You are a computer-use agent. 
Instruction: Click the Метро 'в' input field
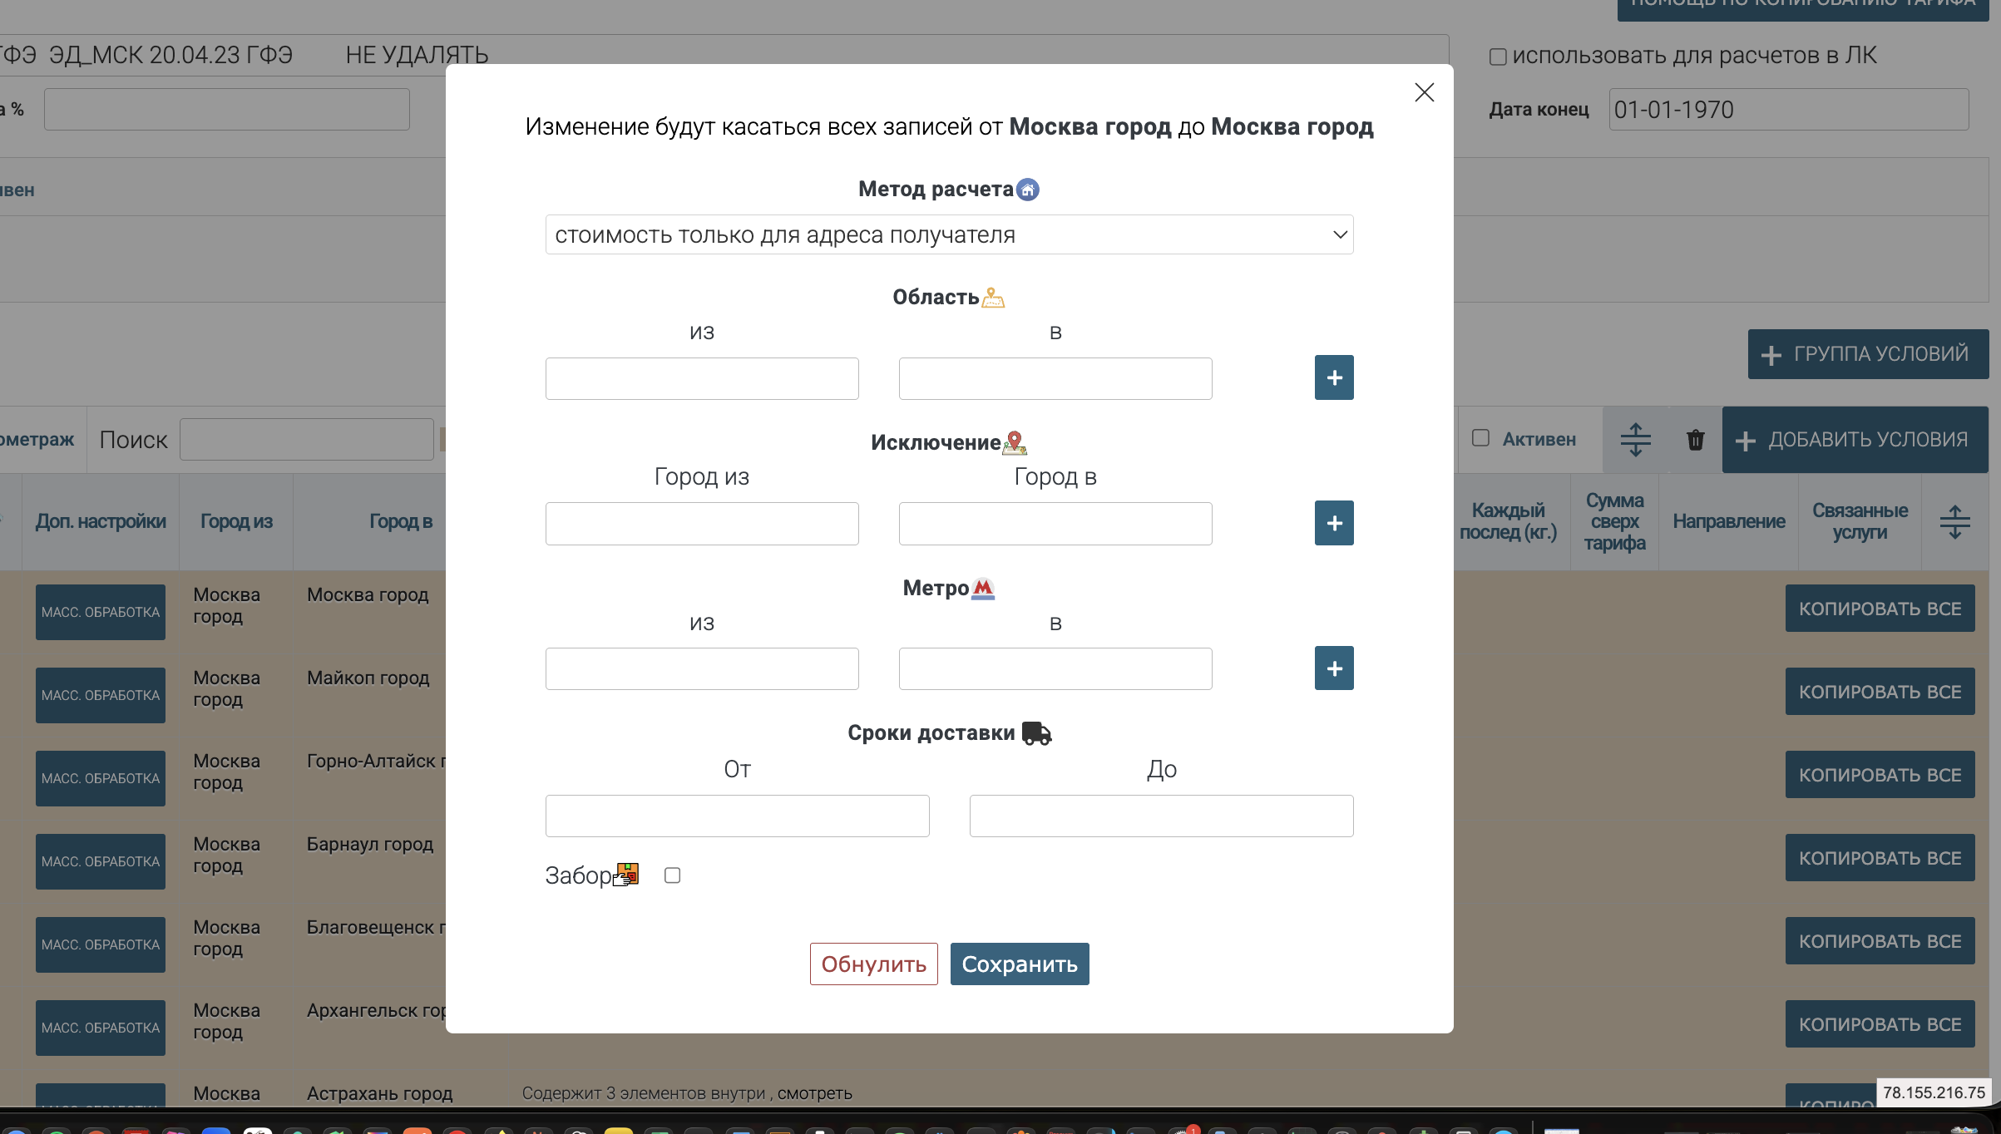tap(1055, 668)
